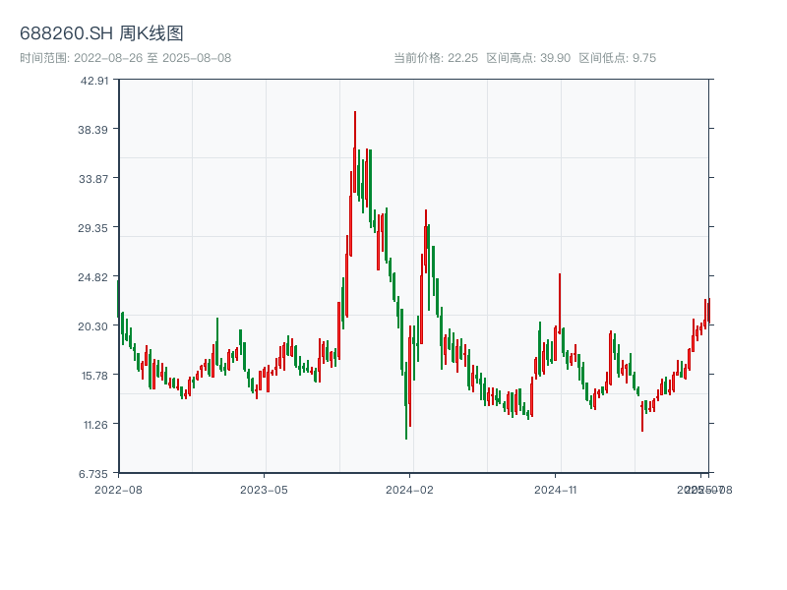Click x-axis label 2023-05
787x590 pixels.
coord(264,490)
